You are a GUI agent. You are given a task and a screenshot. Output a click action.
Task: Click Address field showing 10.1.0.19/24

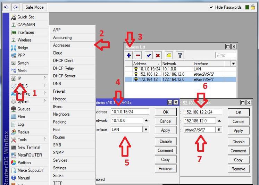130,112
